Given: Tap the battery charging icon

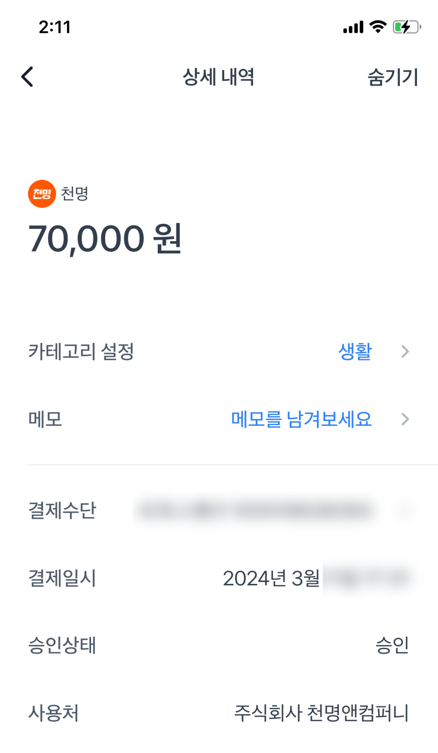Looking at the screenshot, I should pyautogui.click(x=406, y=27).
